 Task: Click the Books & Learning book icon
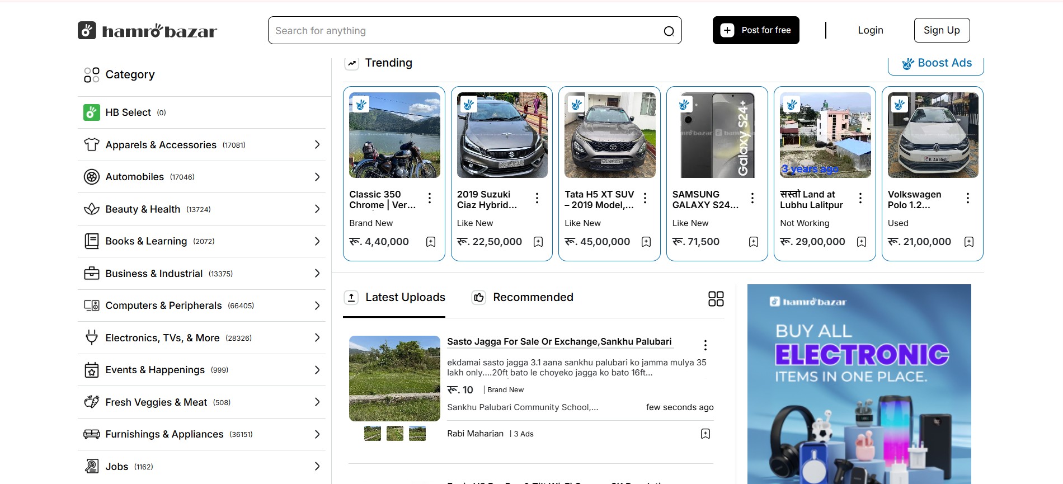92,241
